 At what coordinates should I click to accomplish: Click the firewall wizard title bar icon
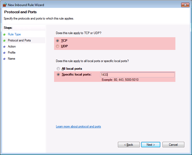(x=5, y=5)
